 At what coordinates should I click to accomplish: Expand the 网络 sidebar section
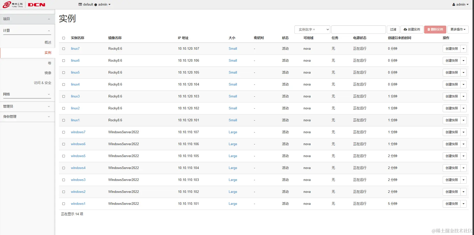pyautogui.click(x=27, y=94)
